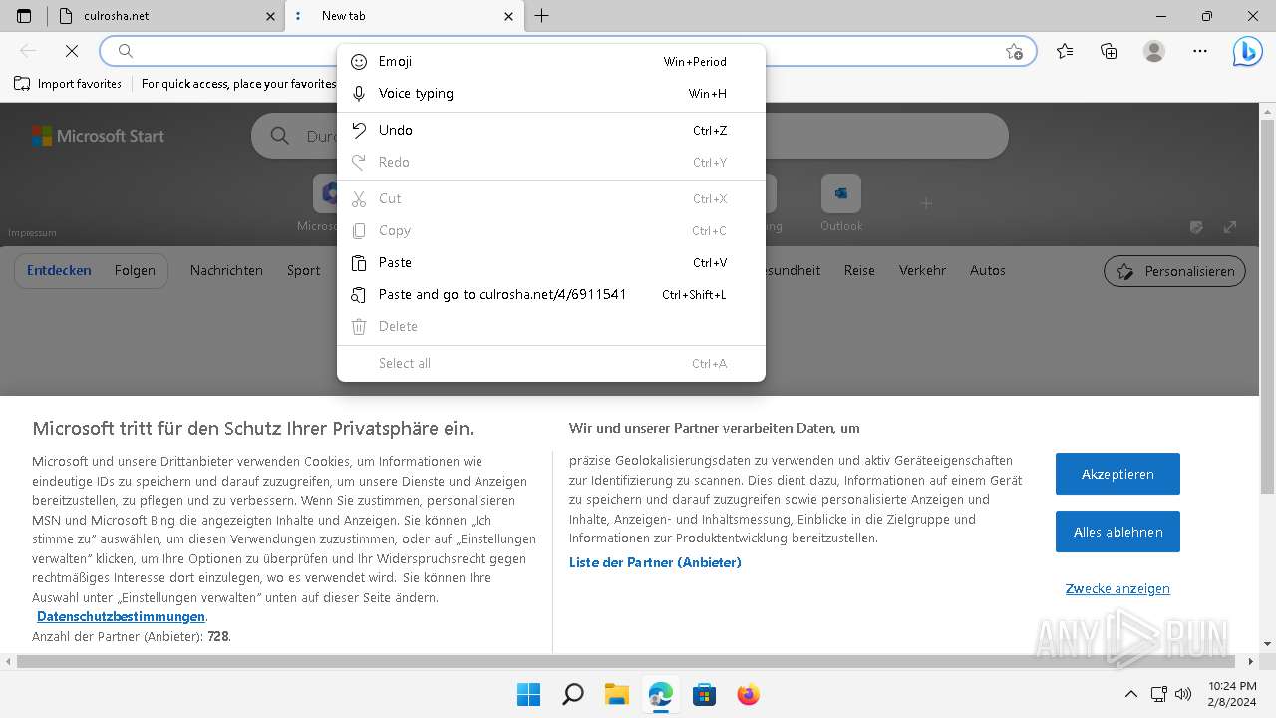Select the Folgen feed tab
Screen dimensions: 1276x718
(135, 270)
